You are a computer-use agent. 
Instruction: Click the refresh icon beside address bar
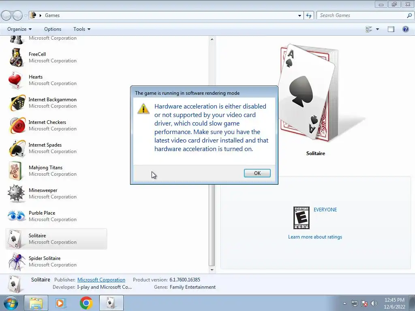[x=308, y=15]
